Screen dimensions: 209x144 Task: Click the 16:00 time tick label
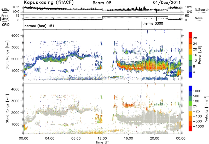128,139
